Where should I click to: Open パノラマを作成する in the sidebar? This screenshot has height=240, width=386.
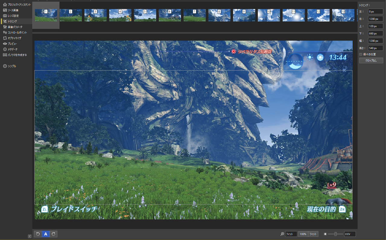click(x=15, y=55)
